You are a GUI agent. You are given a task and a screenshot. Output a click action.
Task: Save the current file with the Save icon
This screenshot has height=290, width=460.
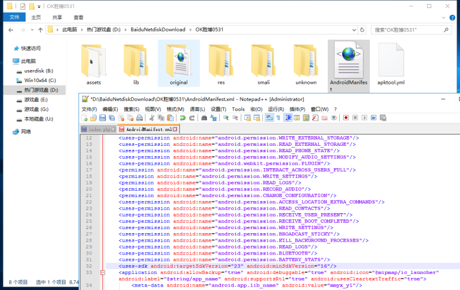[x=102, y=118]
